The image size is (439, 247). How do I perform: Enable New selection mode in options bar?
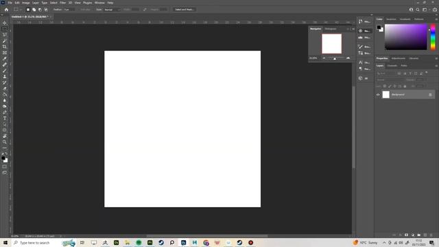[x=28, y=10]
